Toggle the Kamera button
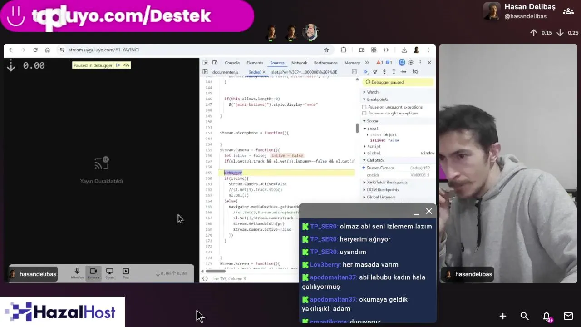581x327 pixels. point(93,273)
